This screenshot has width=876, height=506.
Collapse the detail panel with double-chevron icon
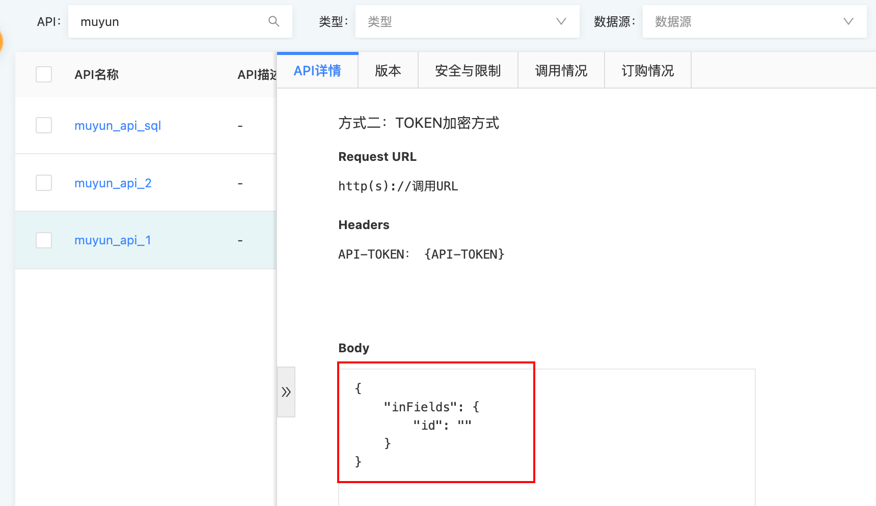286,392
